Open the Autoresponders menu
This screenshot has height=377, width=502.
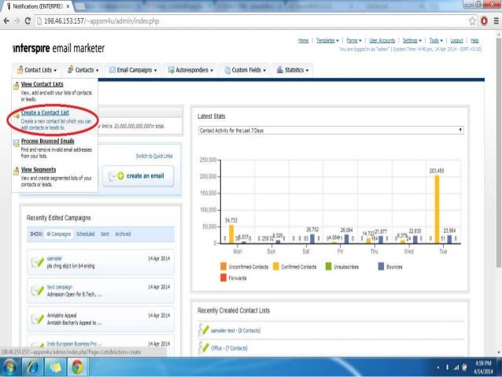click(191, 70)
